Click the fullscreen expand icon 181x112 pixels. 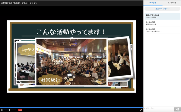pos(141,110)
